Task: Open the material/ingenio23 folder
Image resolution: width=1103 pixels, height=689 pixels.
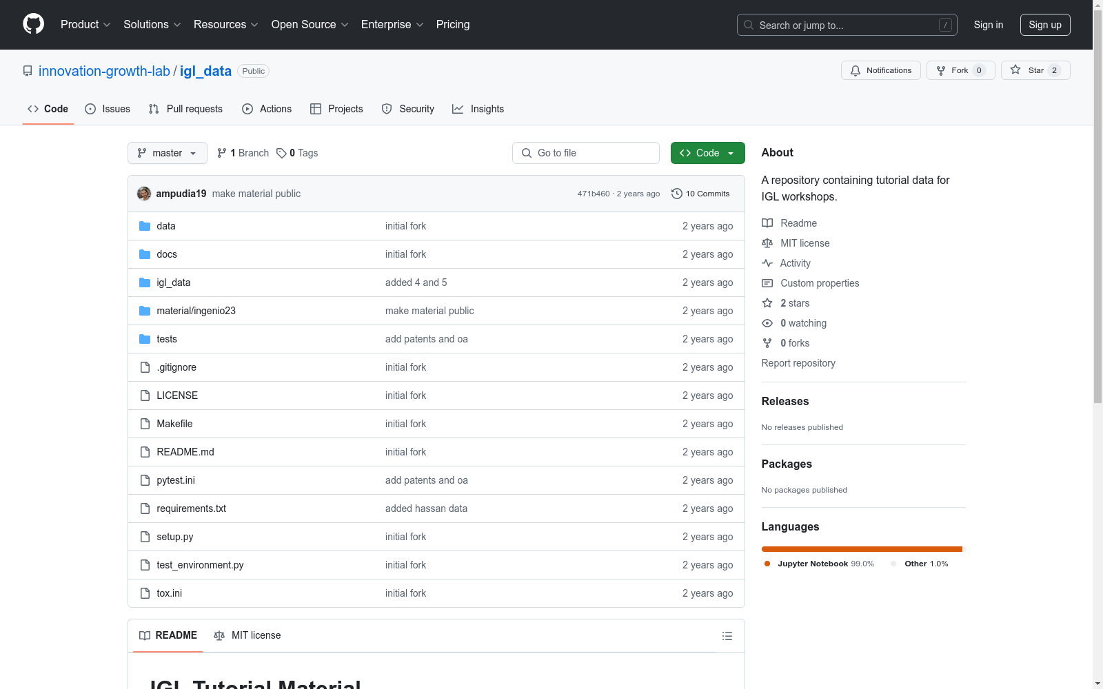Action: tap(196, 311)
